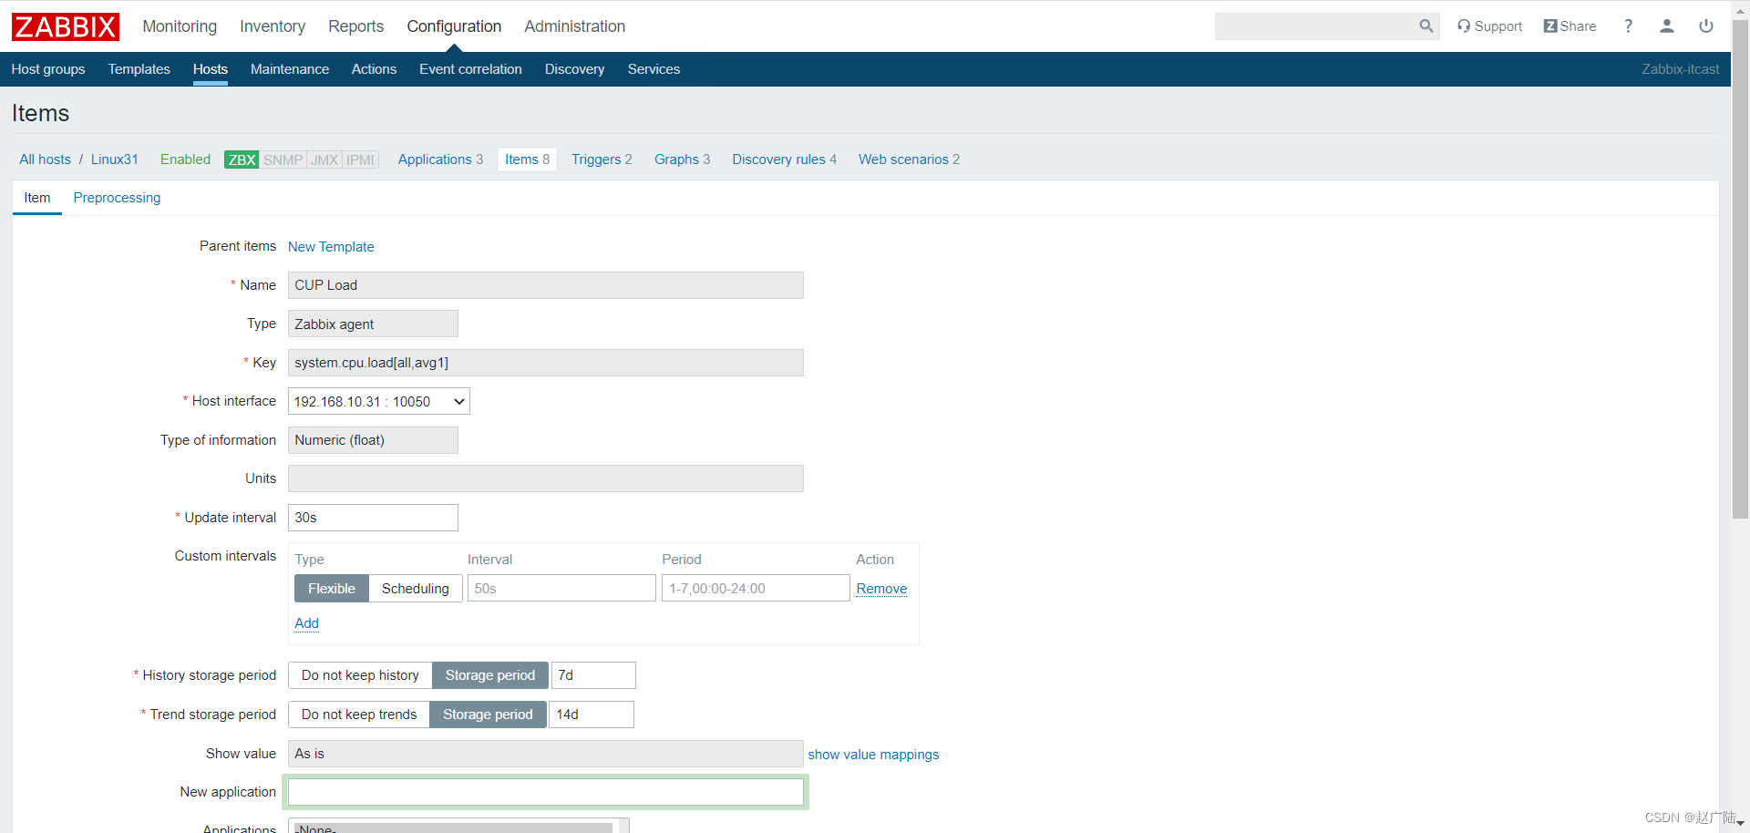Open Triggers 2 link
The height and width of the screenshot is (833, 1750).
coord(602,159)
